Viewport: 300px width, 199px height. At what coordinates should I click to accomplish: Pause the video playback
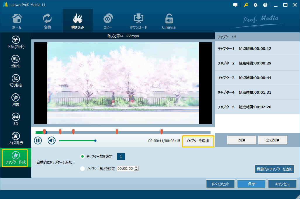38,141
